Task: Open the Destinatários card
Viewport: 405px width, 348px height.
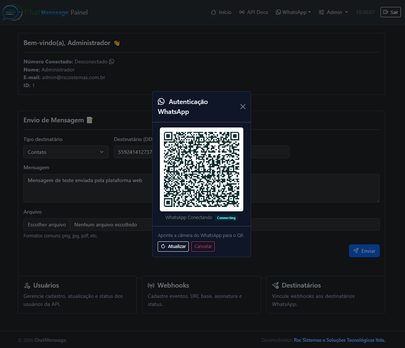Action: [326, 295]
